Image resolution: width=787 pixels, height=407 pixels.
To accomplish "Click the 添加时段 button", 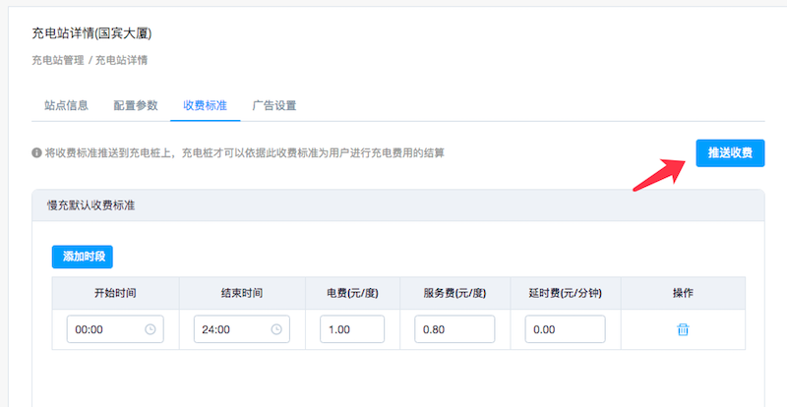I will click(83, 257).
